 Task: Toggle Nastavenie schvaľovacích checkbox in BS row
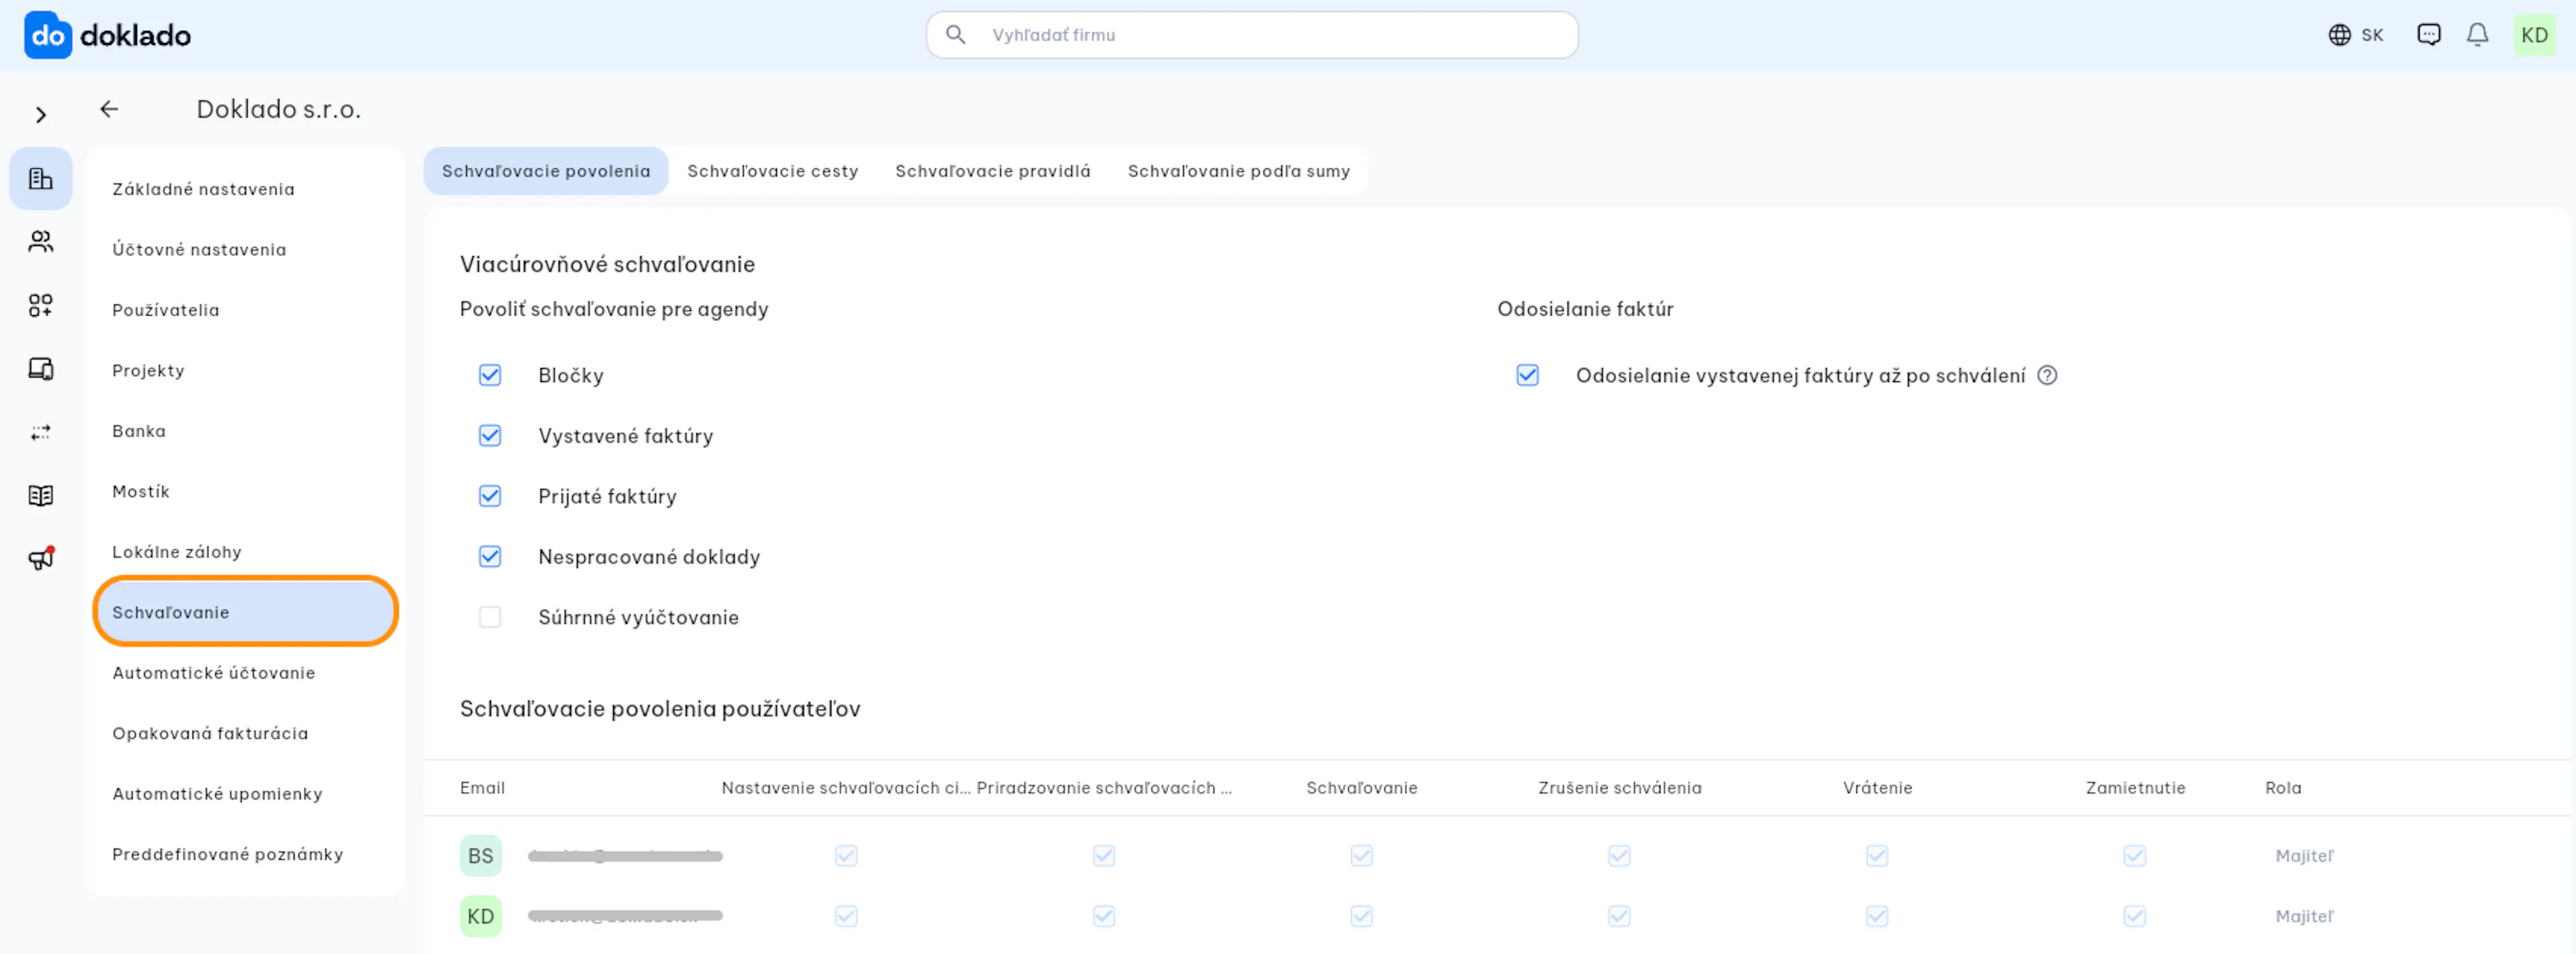[x=846, y=856]
